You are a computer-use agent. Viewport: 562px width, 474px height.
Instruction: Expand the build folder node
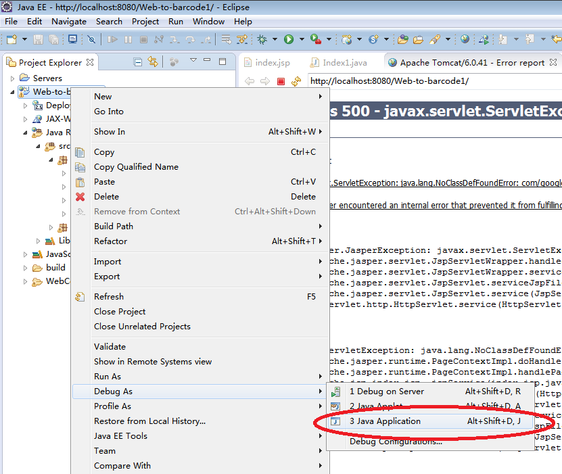(x=25, y=268)
